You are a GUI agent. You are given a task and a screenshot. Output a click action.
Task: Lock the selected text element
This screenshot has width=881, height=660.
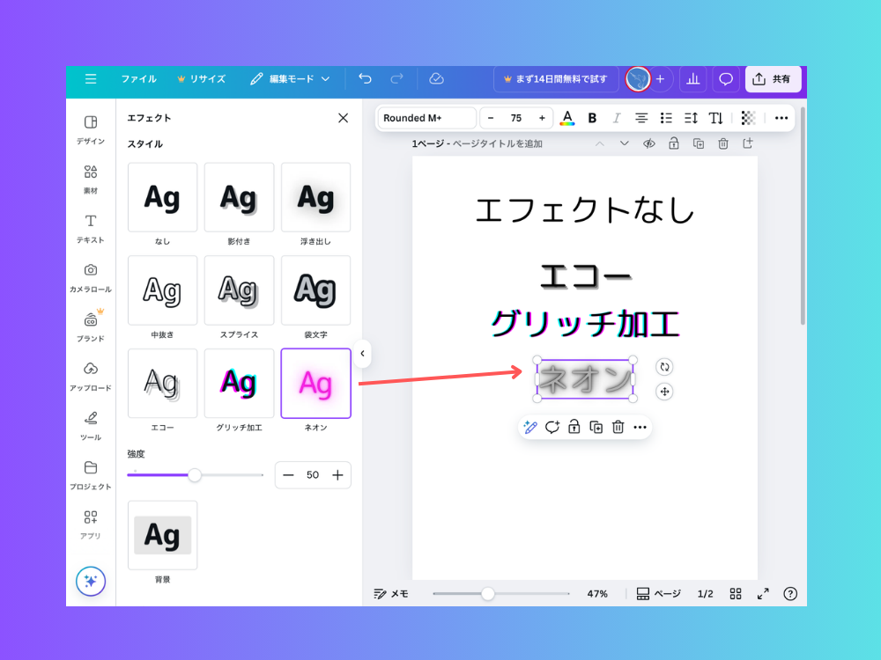pyautogui.click(x=574, y=427)
